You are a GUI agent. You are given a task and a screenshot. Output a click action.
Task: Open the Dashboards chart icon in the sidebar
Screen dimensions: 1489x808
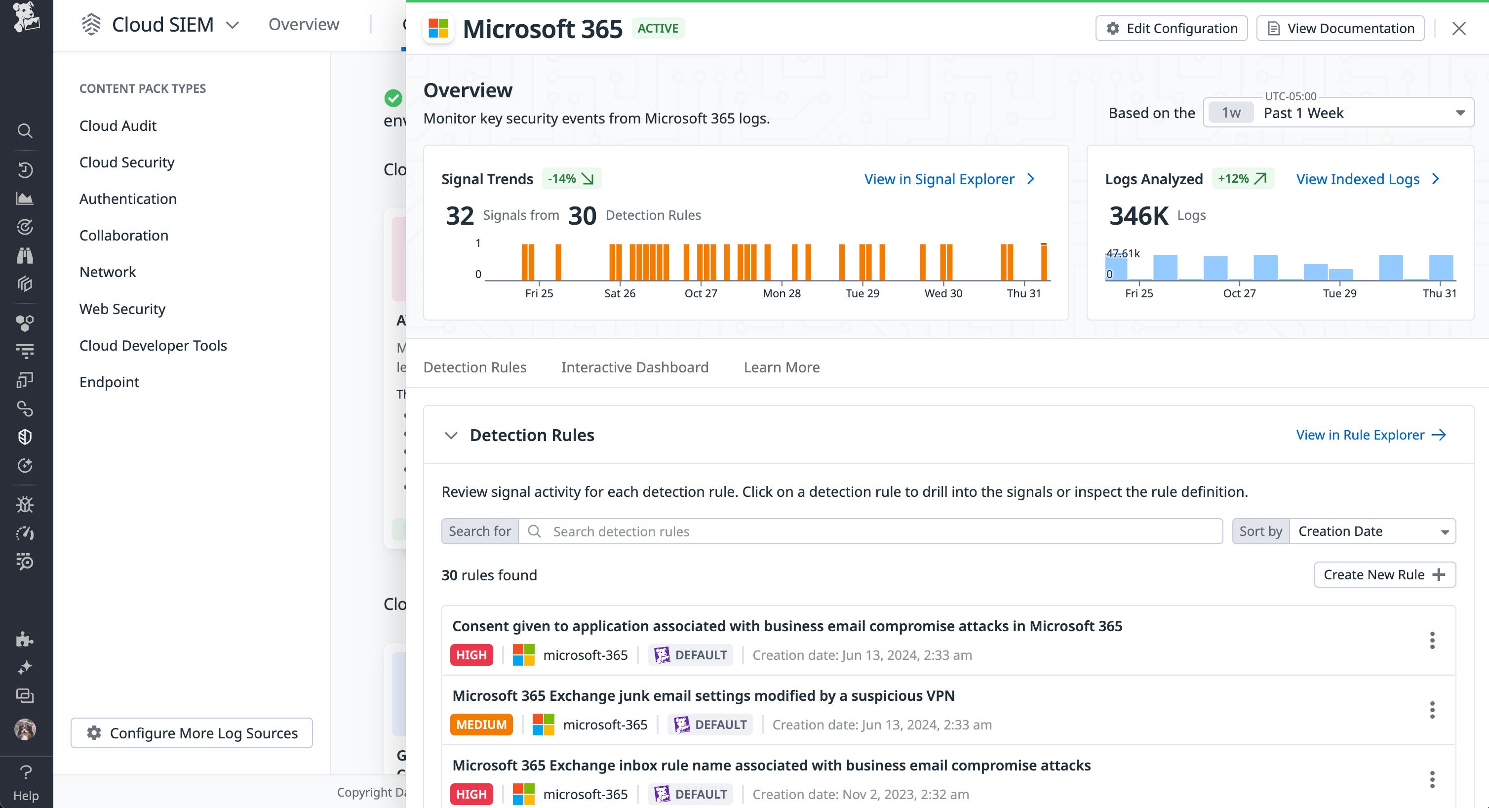26,198
